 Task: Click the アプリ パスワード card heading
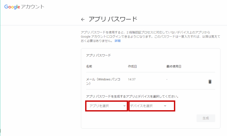(x=98, y=55)
